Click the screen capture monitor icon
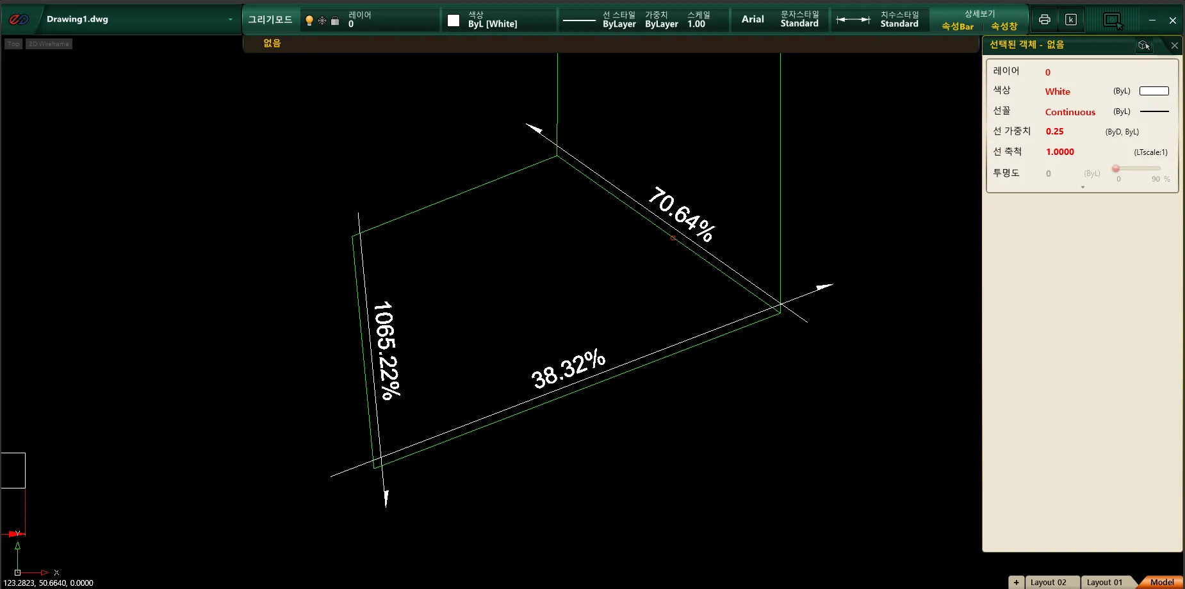The width and height of the screenshot is (1185, 589). pos(1113,20)
